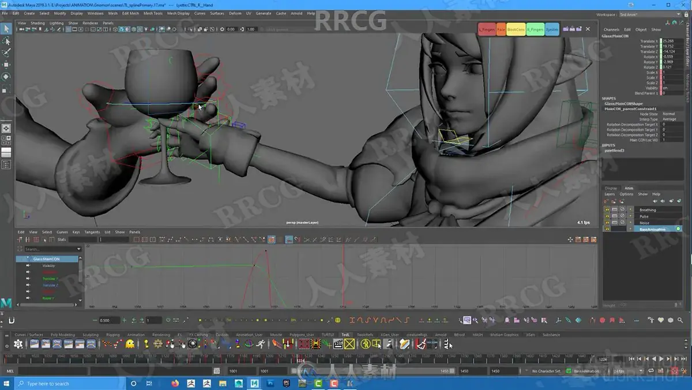692x390 pixels.
Task: Open File Explorer from the taskbar
Action: click(223, 383)
